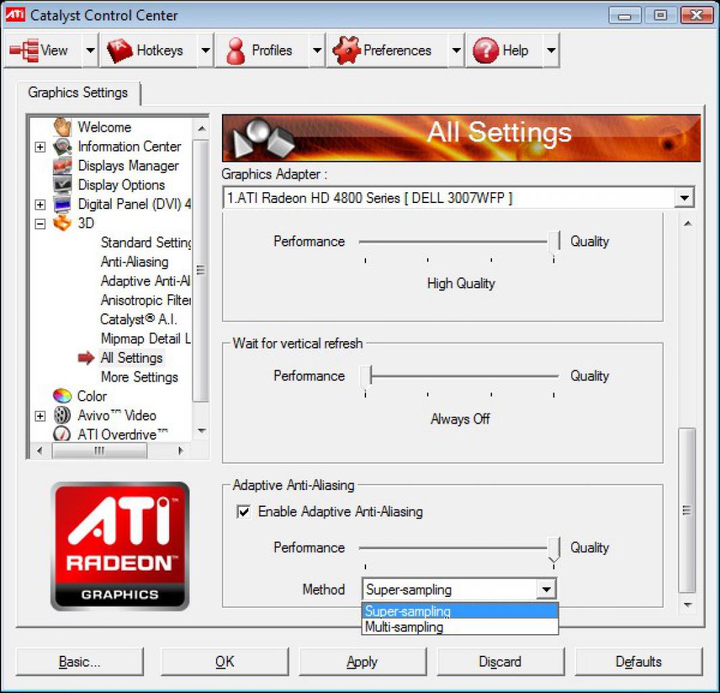Screen dimensions: 720x693
Task: Click the ATI Overdrive gauge icon
Action: pos(62,434)
